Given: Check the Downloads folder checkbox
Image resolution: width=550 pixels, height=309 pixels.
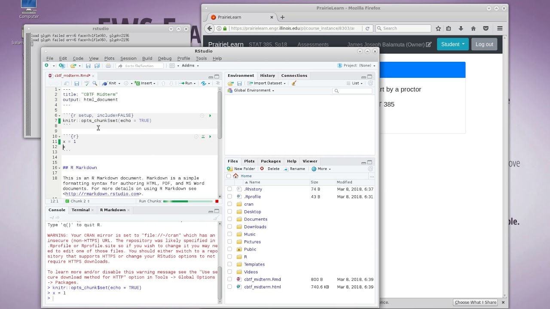Looking at the screenshot, I should (x=229, y=227).
